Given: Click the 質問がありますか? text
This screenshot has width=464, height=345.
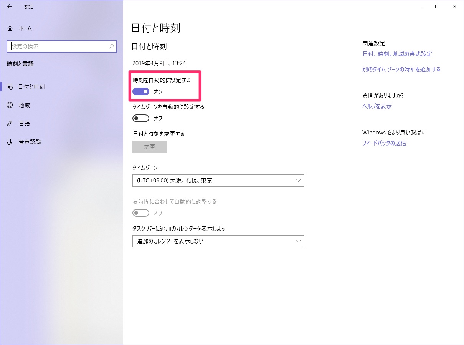Looking at the screenshot, I should coord(383,96).
